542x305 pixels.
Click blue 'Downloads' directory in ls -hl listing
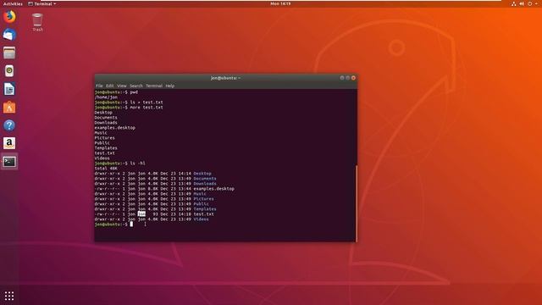205,184
